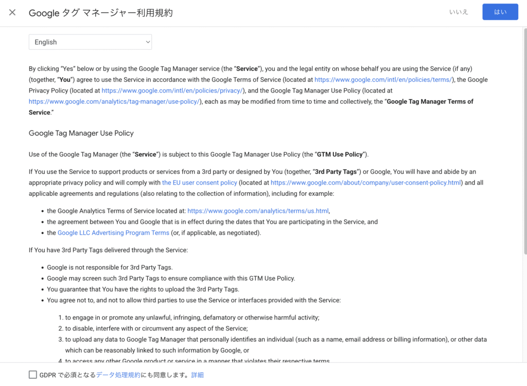Close the terms of service dialog

12,12
